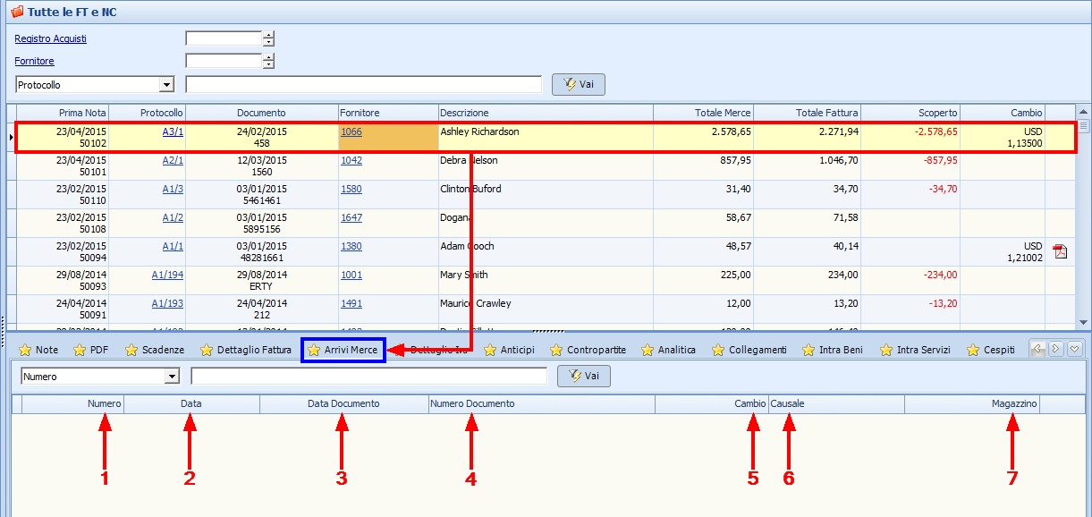Click tab scroll left arrow icon
1092x517 pixels.
point(1038,349)
